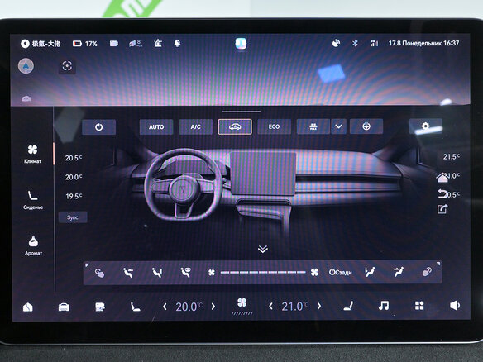Open the wireless signal broadcast icon

pos(336,43)
